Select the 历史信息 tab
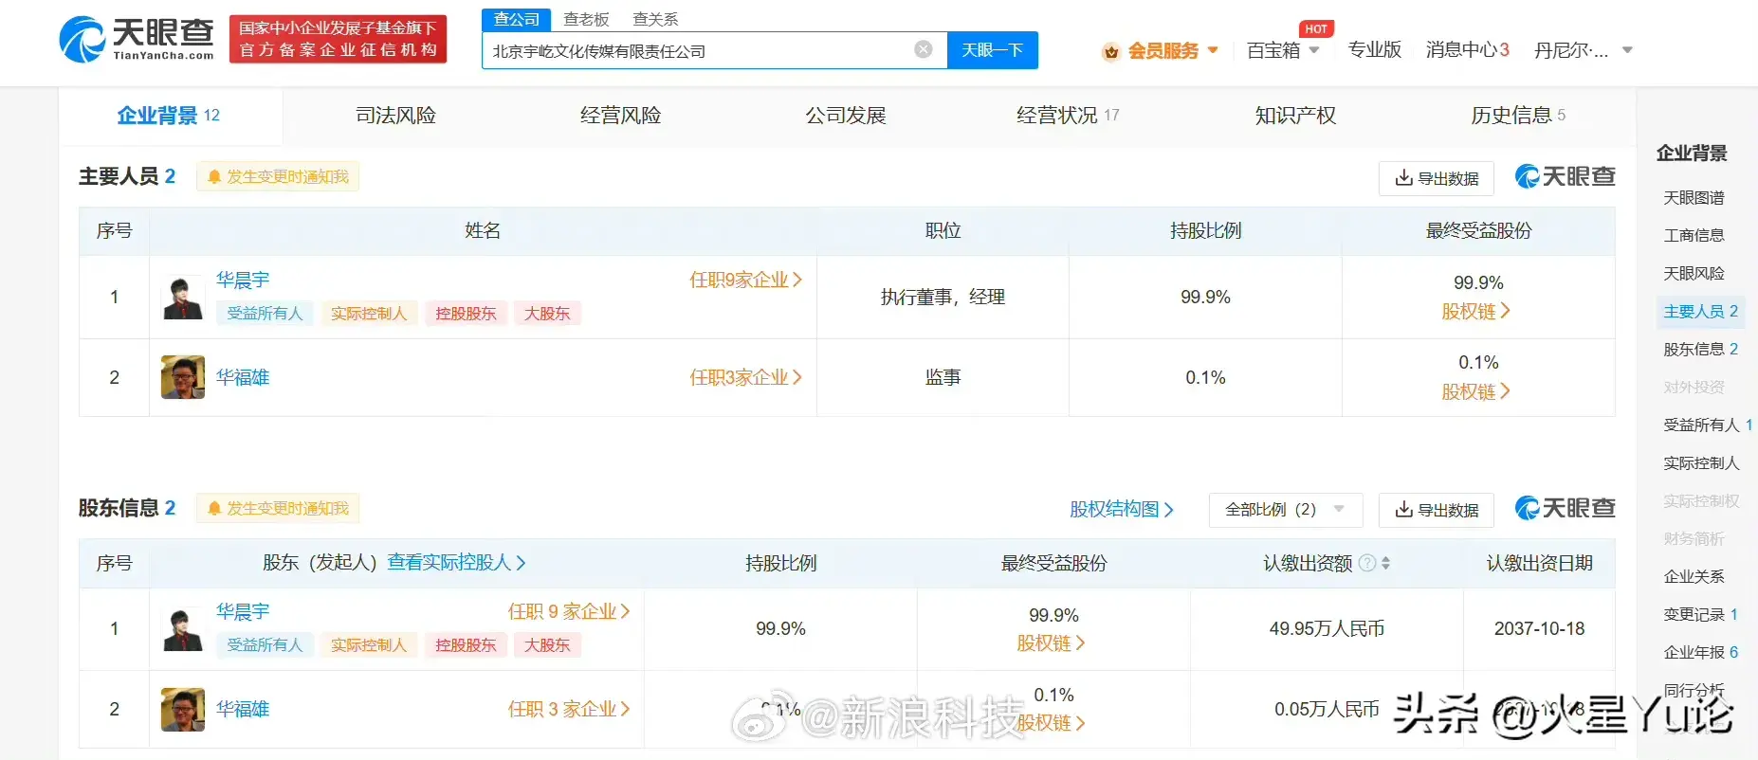Screen dimensions: 1758x760 (x=1517, y=116)
